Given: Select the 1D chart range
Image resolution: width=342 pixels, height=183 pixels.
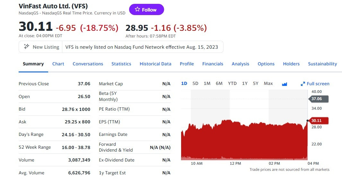Looking at the screenshot, I should pos(184,84).
